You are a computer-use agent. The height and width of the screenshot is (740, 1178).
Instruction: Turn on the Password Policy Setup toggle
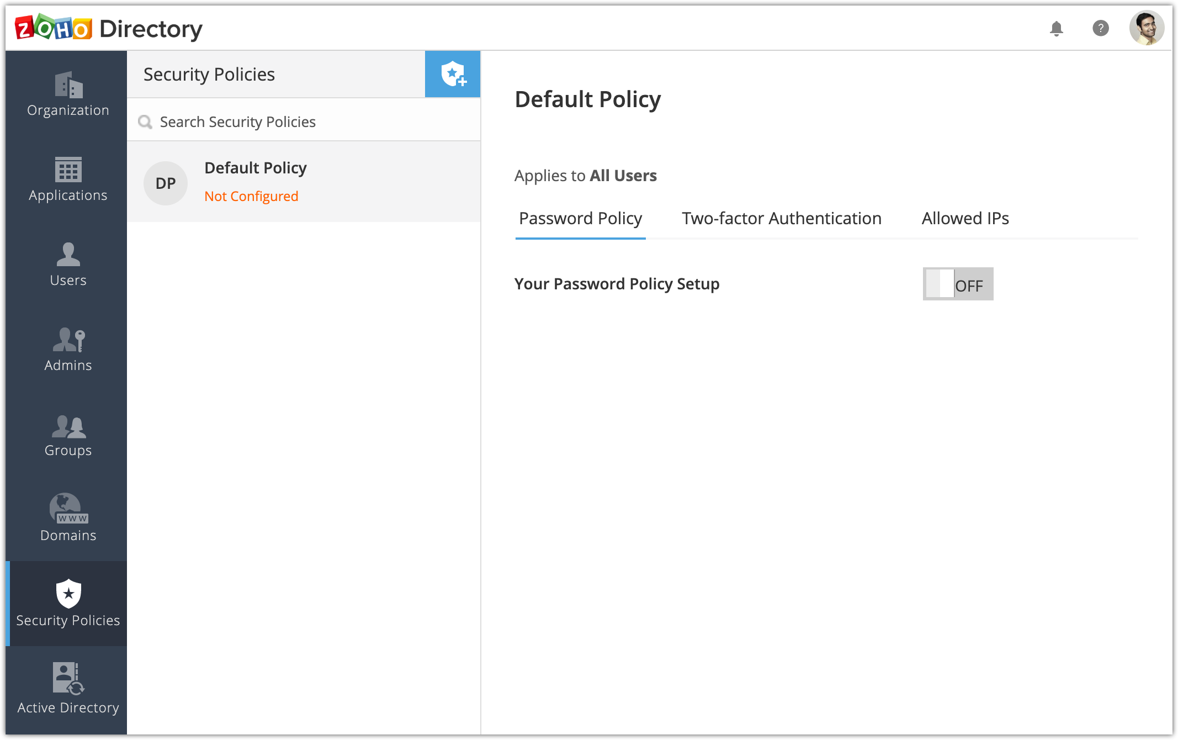tap(958, 284)
